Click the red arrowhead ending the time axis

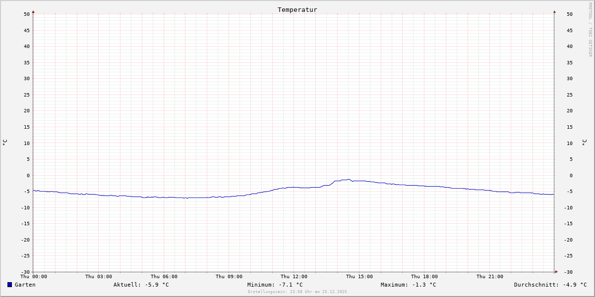tap(556, 272)
